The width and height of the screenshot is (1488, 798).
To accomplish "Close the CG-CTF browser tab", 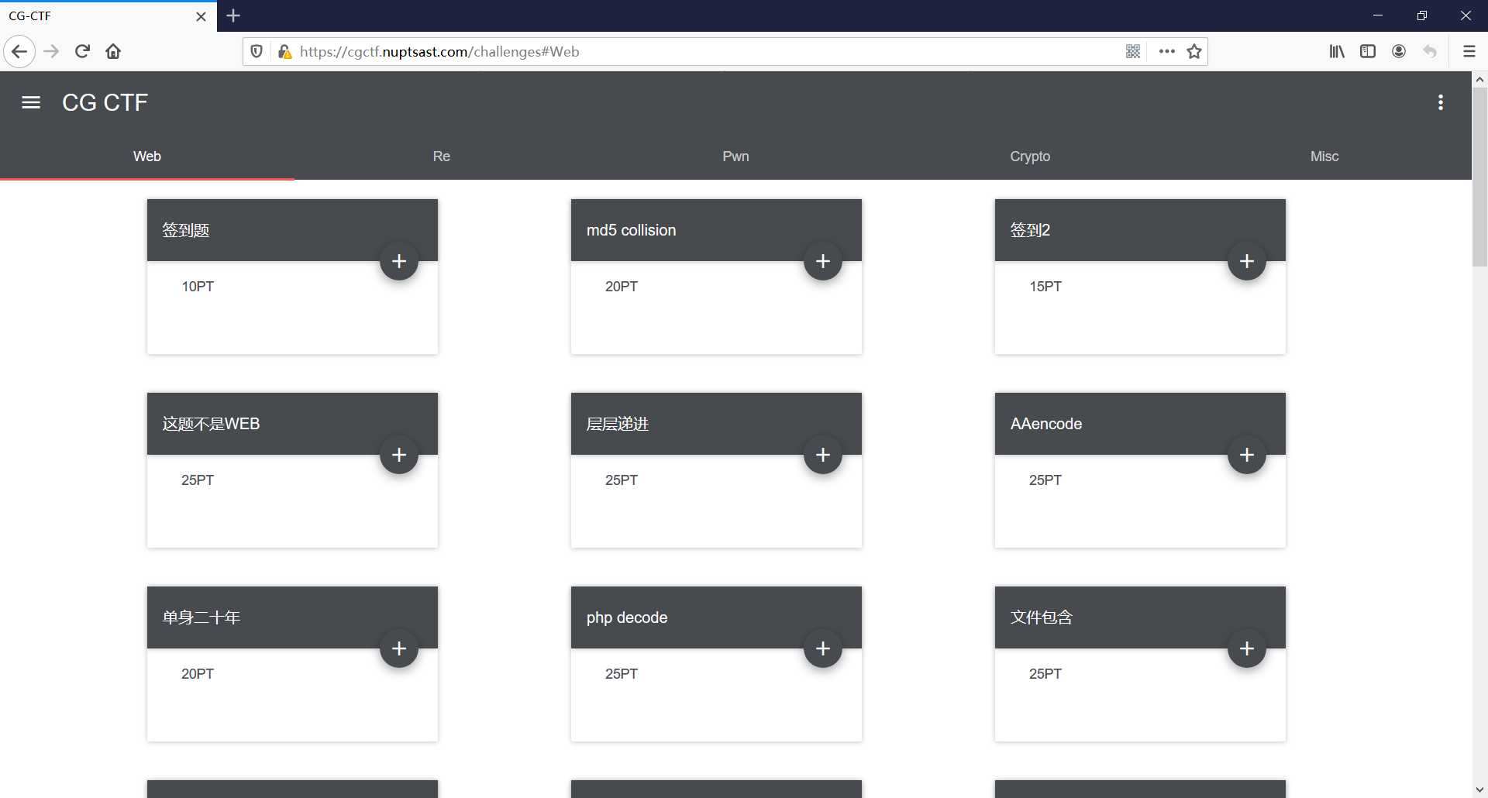I will 201,16.
